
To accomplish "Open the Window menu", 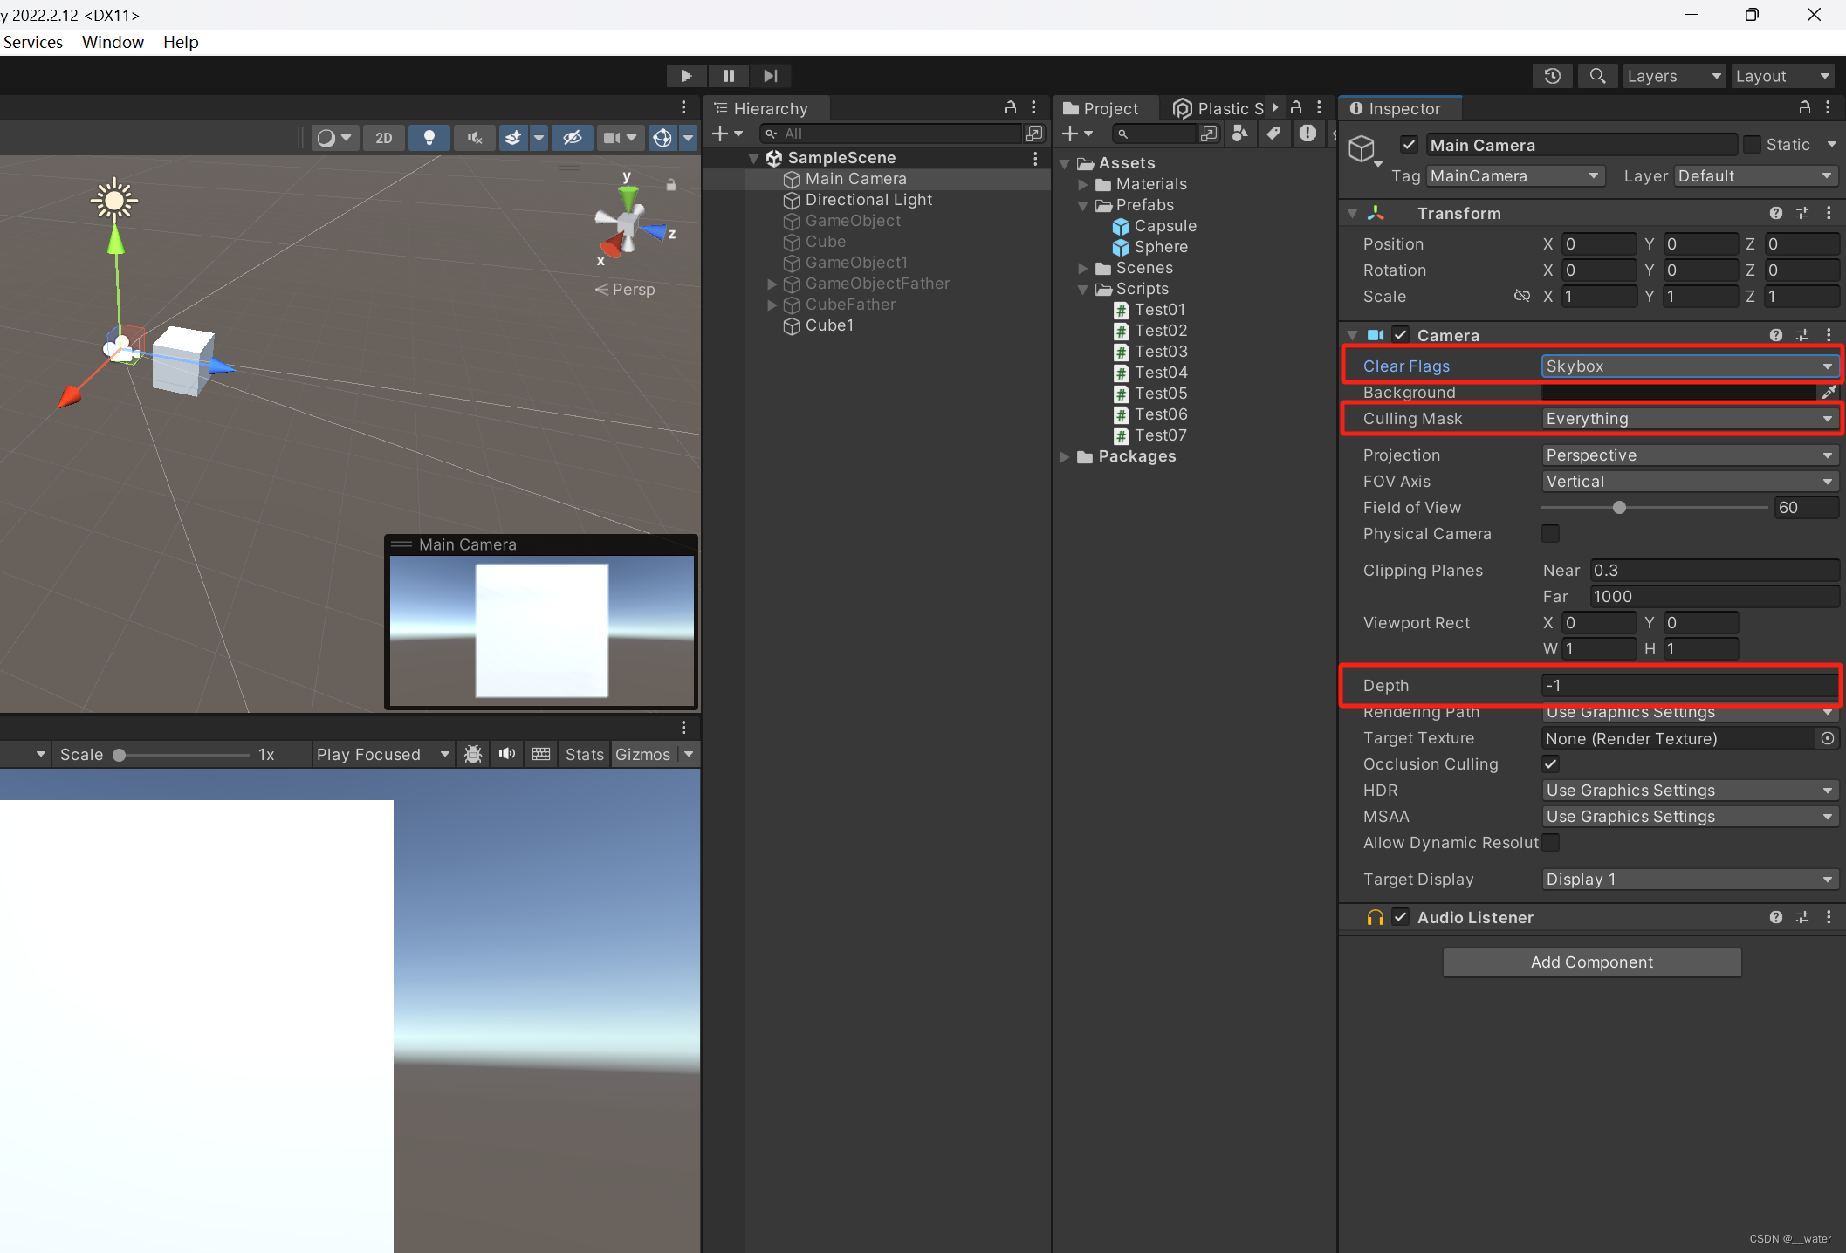I will 112,42.
